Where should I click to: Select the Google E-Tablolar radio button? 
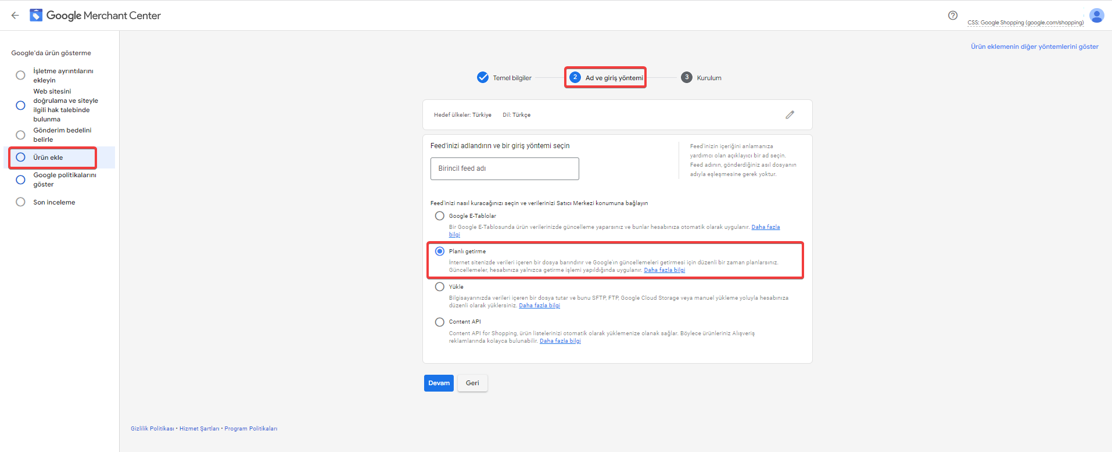pos(440,216)
